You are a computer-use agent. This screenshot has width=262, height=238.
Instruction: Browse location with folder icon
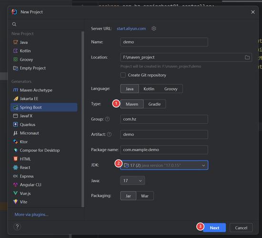click(247, 58)
